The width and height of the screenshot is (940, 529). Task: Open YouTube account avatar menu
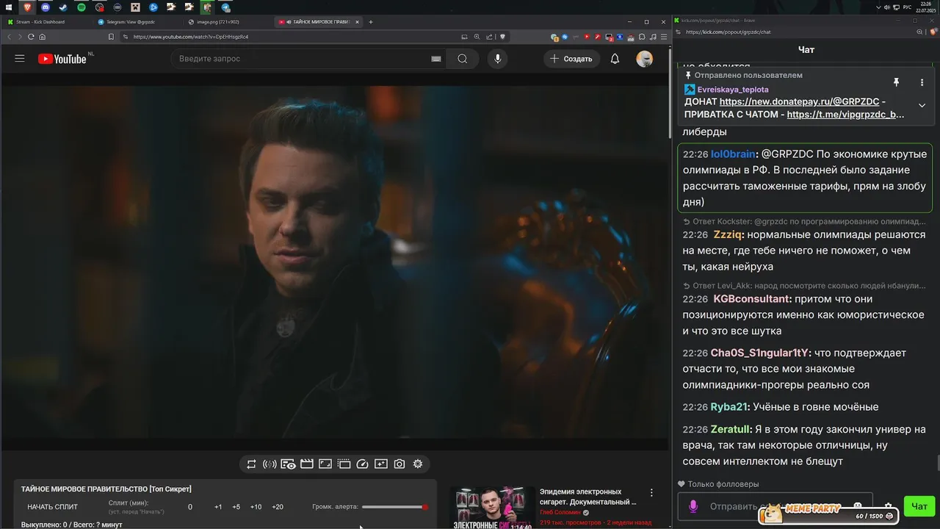click(645, 59)
